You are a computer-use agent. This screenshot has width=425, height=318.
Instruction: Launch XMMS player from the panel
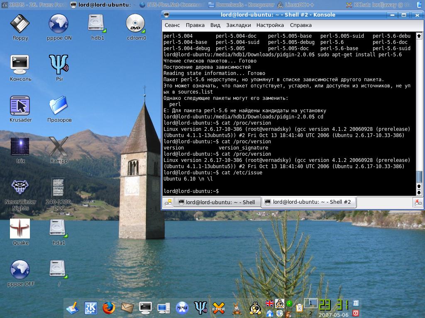click(x=182, y=308)
